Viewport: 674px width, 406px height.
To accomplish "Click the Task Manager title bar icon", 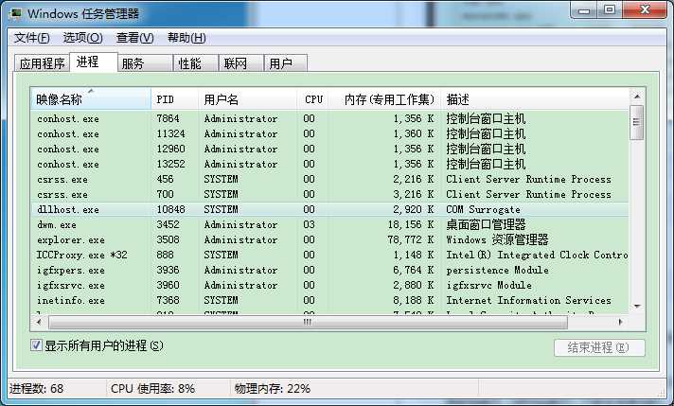I will [16, 13].
